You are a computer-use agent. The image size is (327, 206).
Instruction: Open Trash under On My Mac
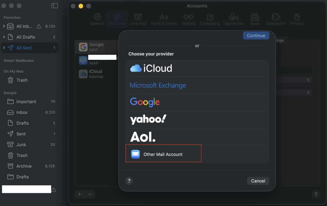pos(30,80)
